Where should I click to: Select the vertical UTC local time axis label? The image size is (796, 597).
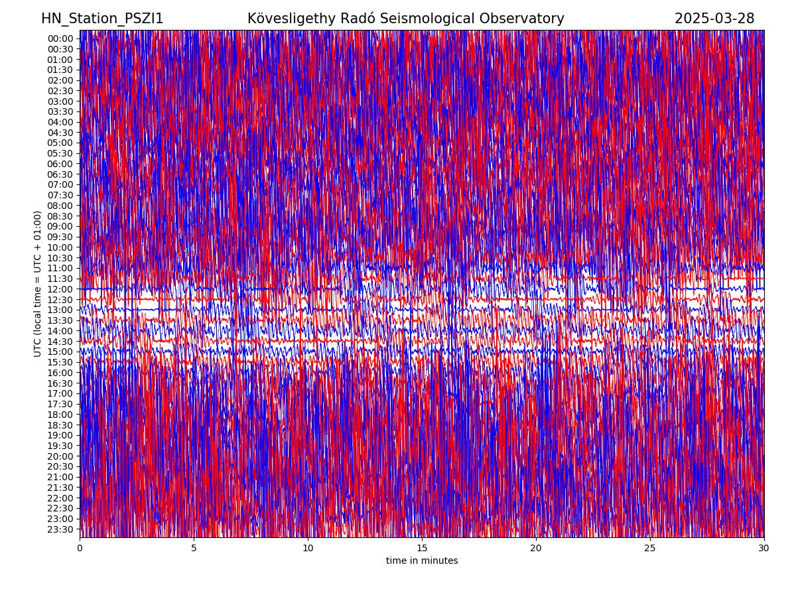(x=38, y=284)
